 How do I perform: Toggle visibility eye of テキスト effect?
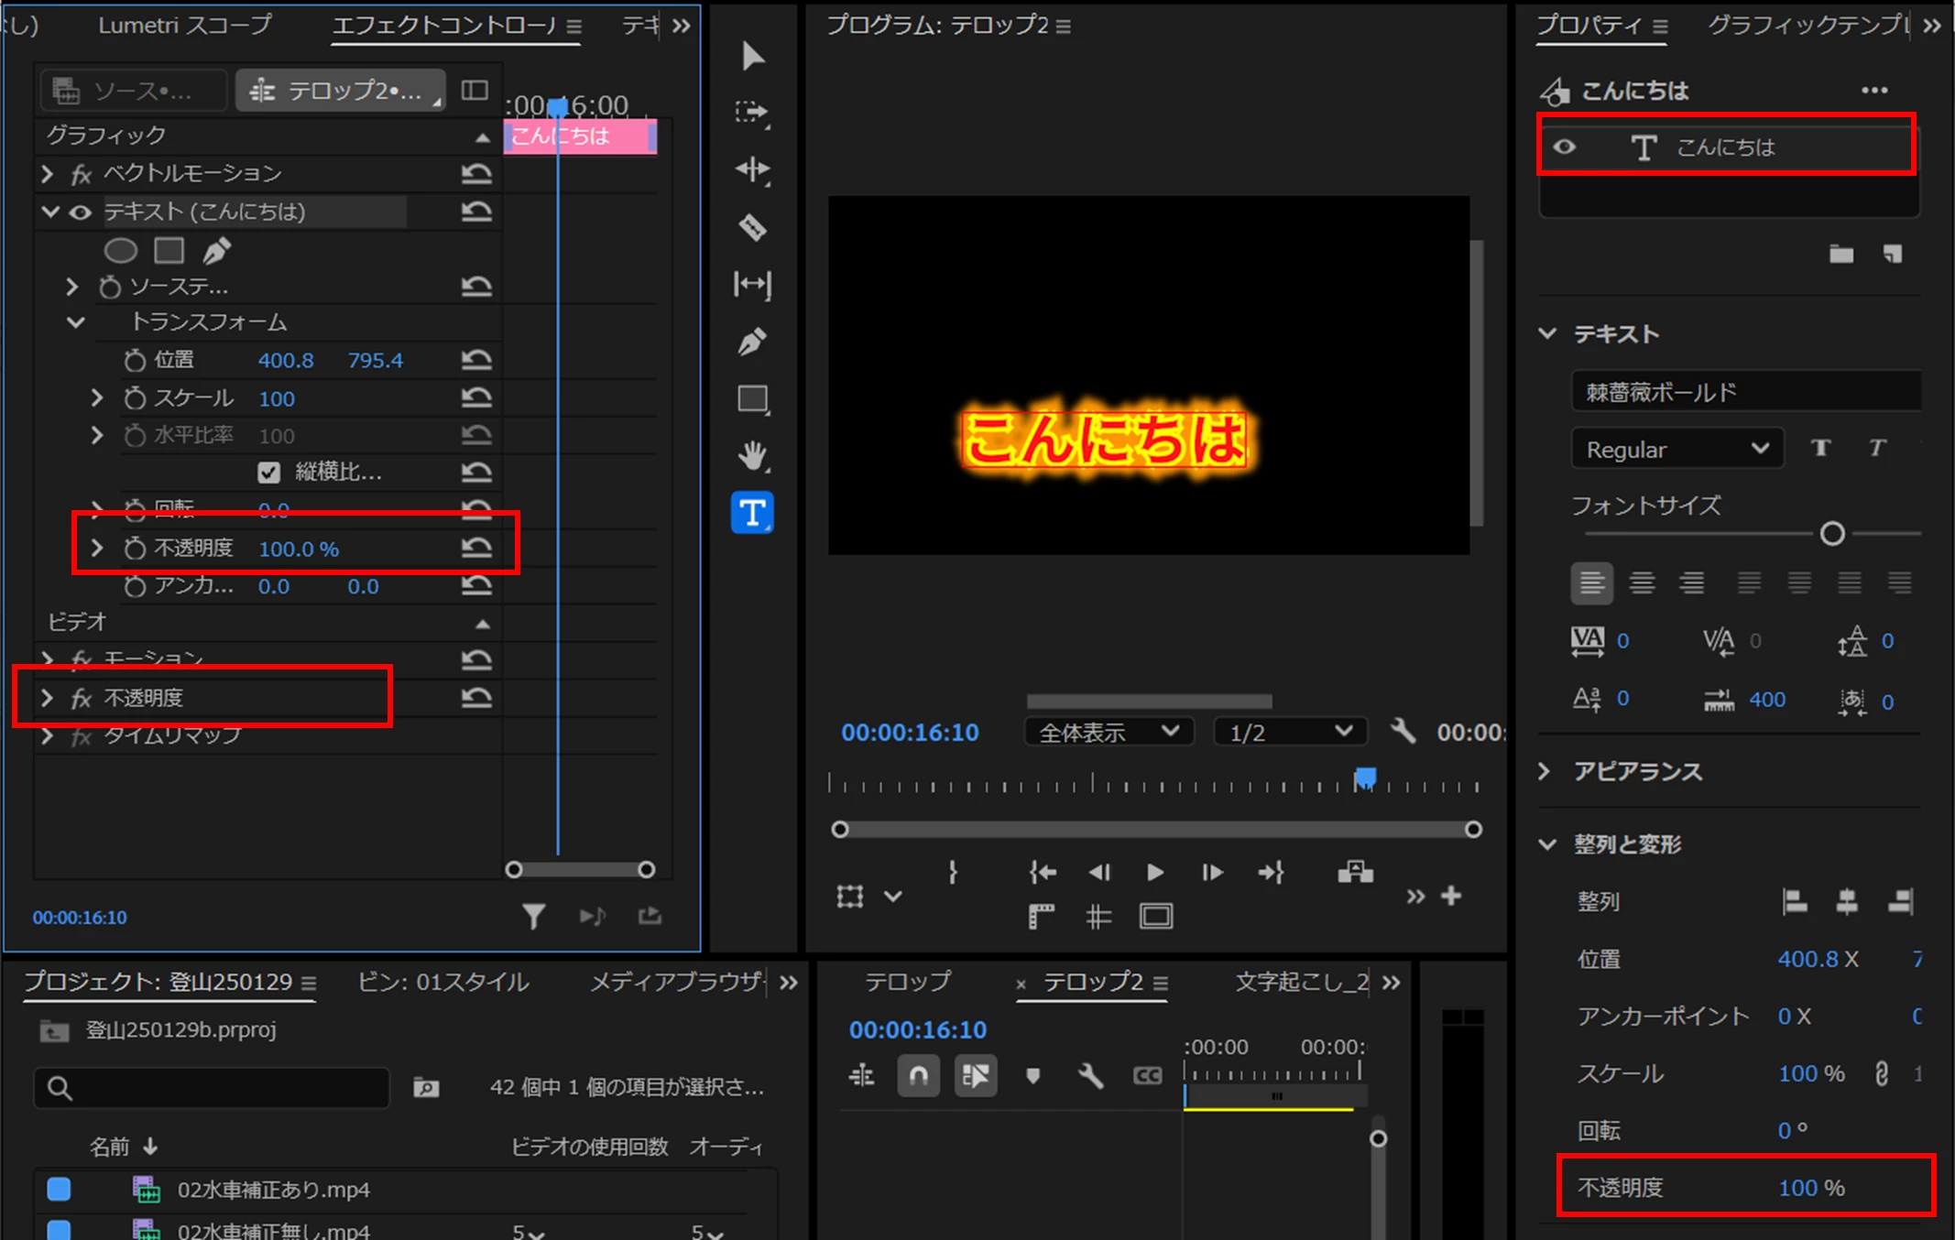81,212
